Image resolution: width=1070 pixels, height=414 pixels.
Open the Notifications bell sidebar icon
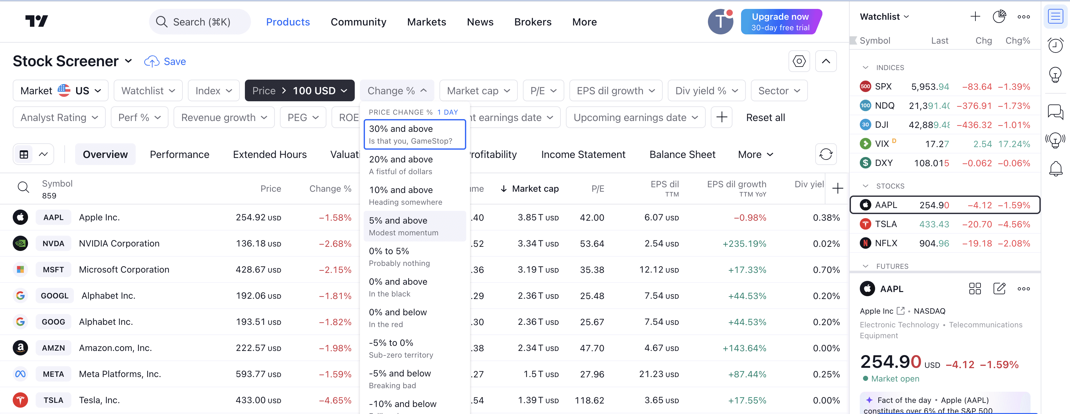pyautogui.click(x=1055, y=168)
